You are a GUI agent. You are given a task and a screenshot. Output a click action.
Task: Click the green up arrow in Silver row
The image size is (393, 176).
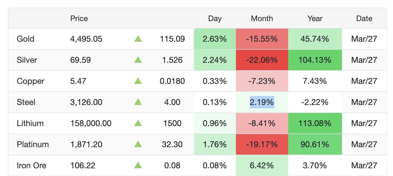coord(138,60)
